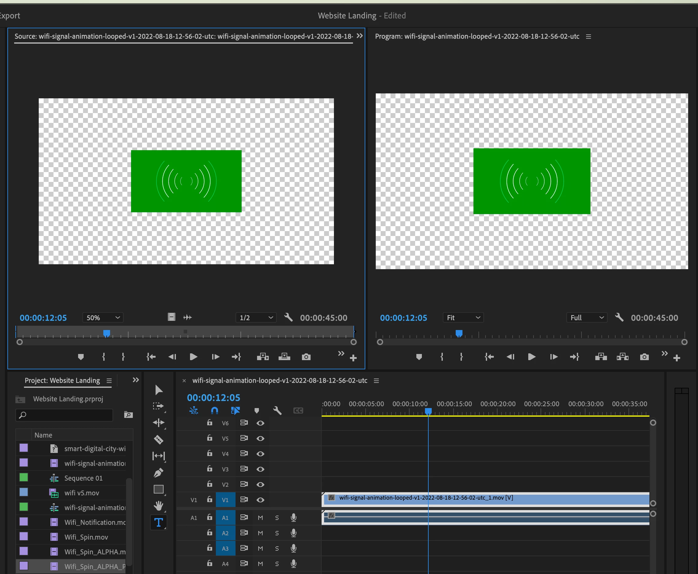Select Wifi_Spin.mov in the project list
The height and width of the screenshot is (574, 698).
pos(86,537)
